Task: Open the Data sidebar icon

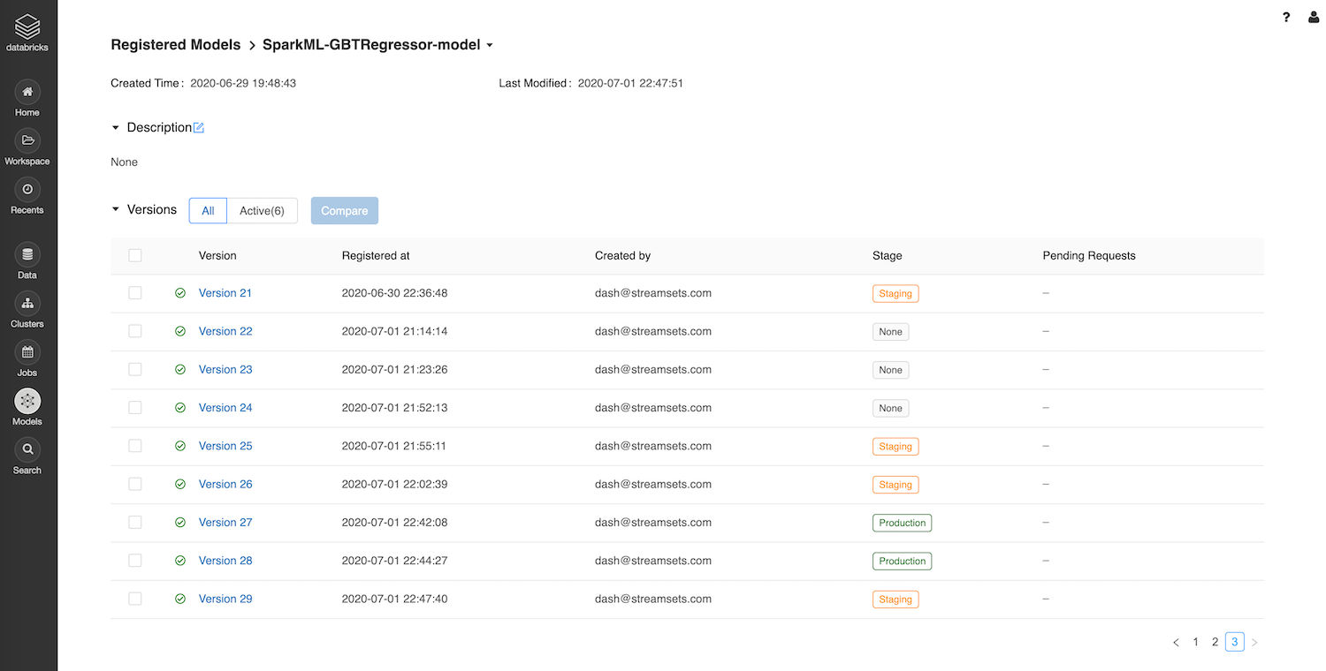Action: tap(27, 254)
